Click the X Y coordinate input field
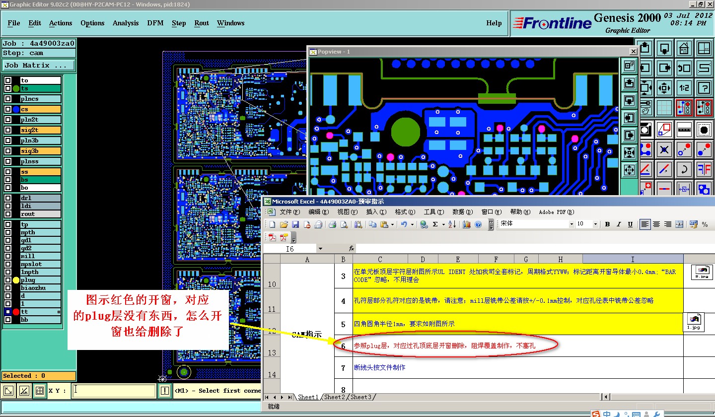The width and height of the screenshot is (715, 417). [114, 391]
